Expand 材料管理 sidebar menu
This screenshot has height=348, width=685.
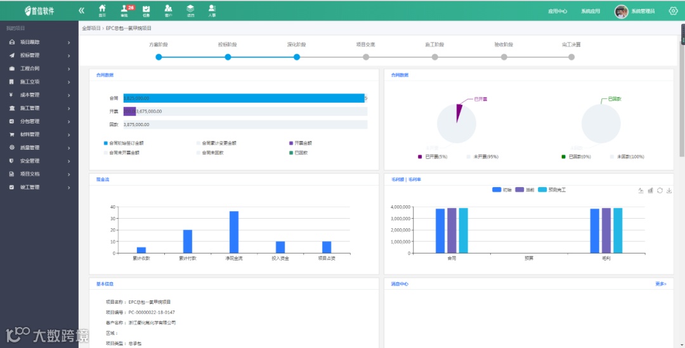click(39, 134)
